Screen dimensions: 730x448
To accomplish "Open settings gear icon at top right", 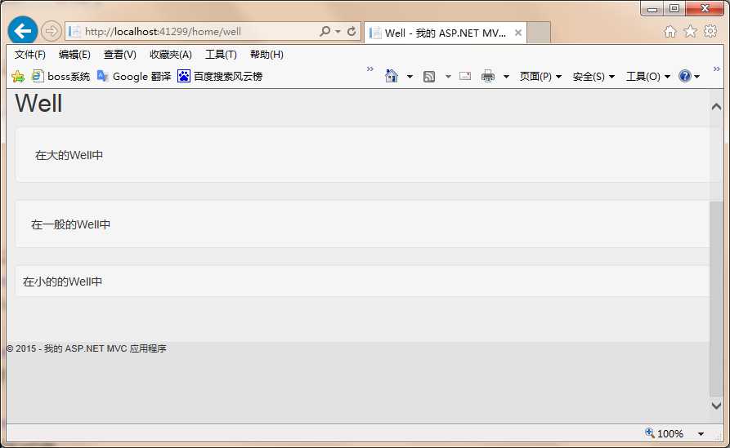I will [x=710, y=31].
